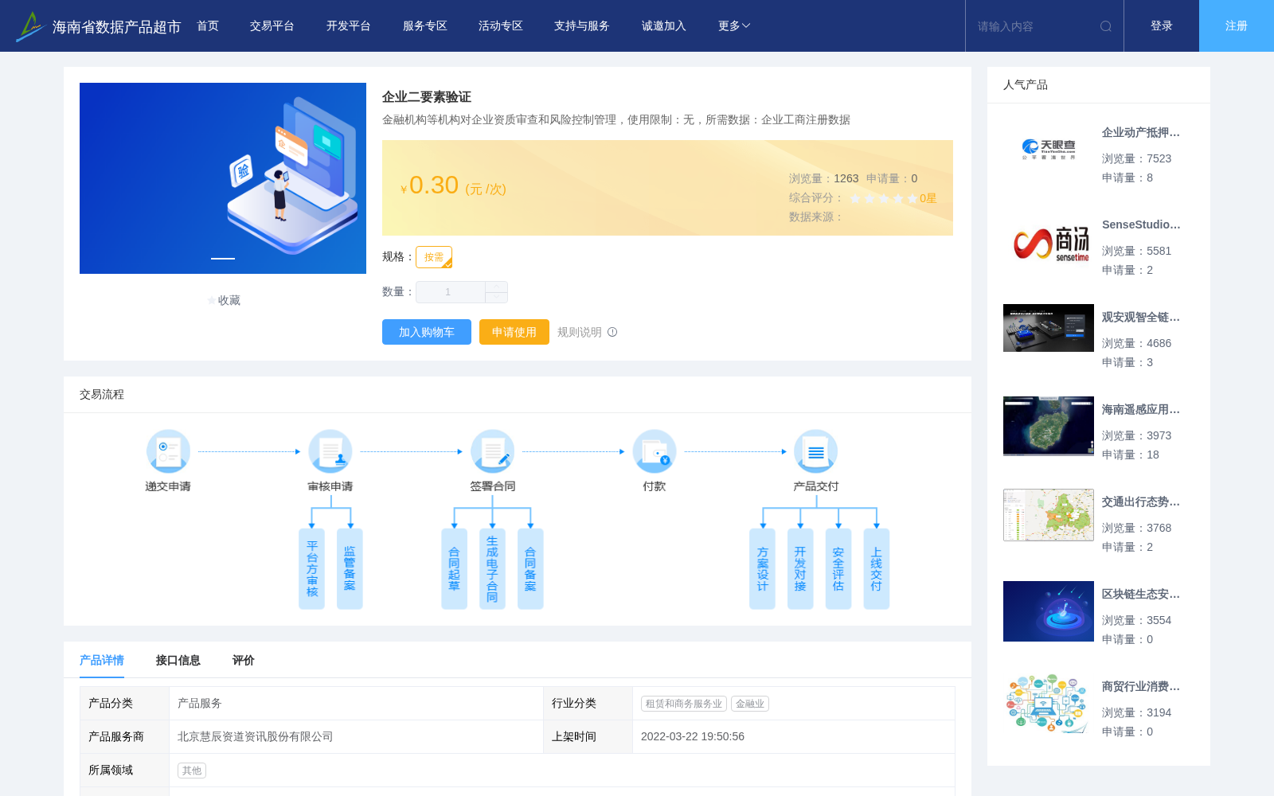The height and width of the screenshot is (796, 1274).
Task: Click the 登录 button
Action: coord(1162,26)
